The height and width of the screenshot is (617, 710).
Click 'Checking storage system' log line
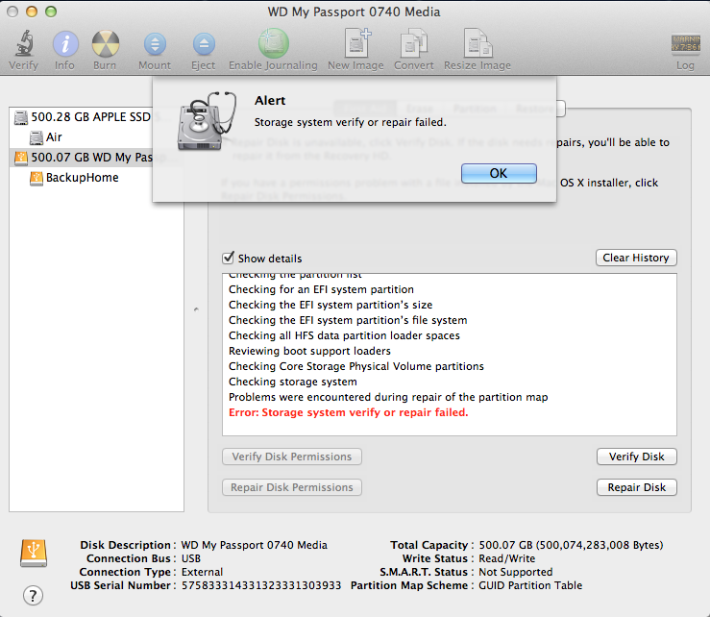coord(292,382)
